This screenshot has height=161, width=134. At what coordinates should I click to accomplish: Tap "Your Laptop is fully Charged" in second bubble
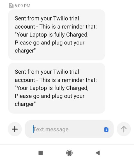pos(52,88)
